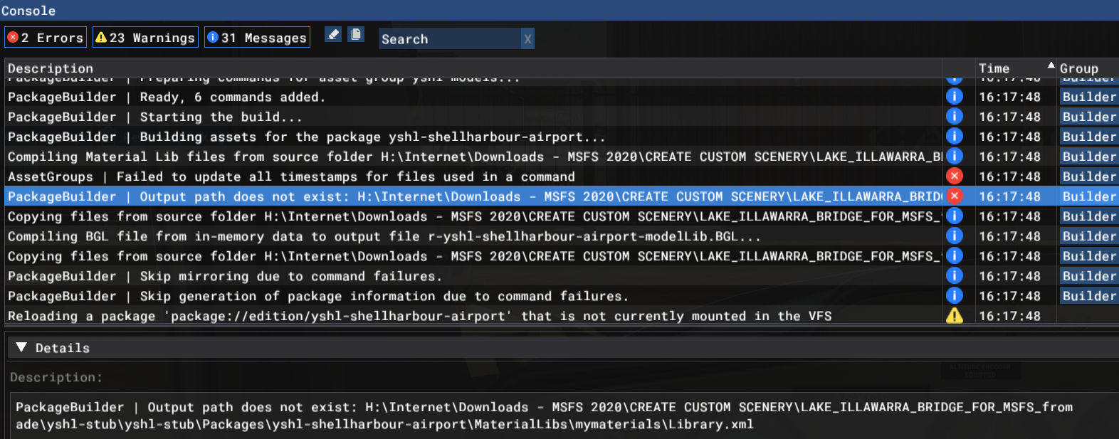Click red error icon on 'Output path does not exist' row

(955, 196)
